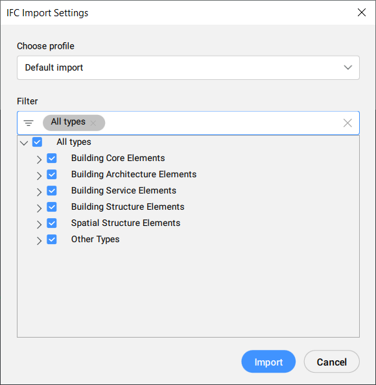Remove the All types filter tag
The width and height of the screenshot is (376, 385).
tap(93, 123)
